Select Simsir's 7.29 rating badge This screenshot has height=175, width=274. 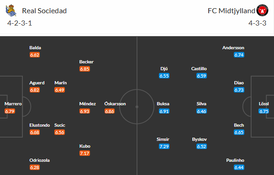pos(164,146)
